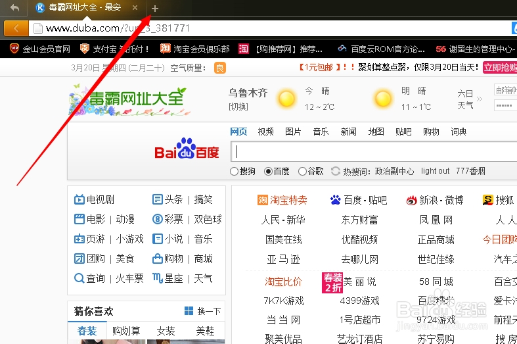Select the 女装 recommendation tab
Viewport: 517px width, 344px height.
pos(166,331)
